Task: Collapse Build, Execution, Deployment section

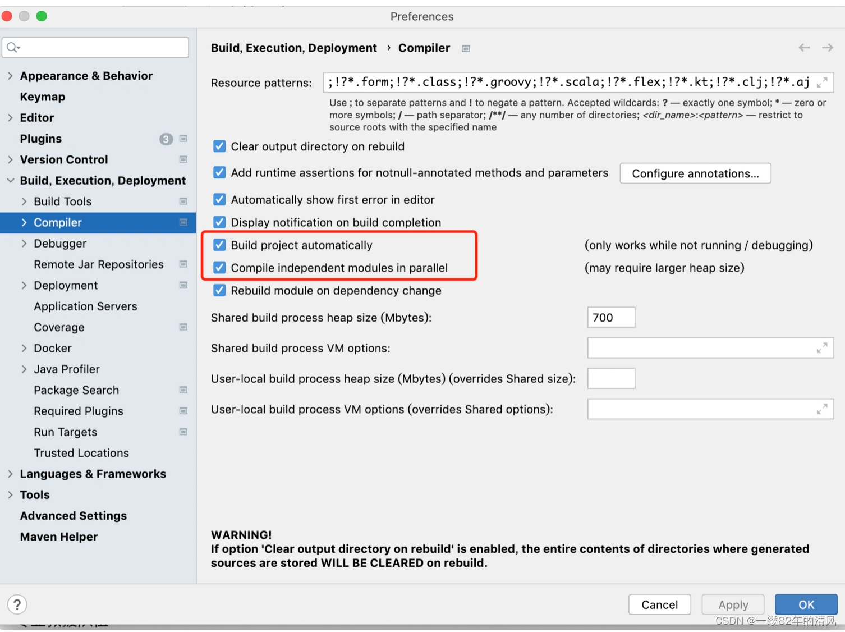Action: tap(10, 181)
